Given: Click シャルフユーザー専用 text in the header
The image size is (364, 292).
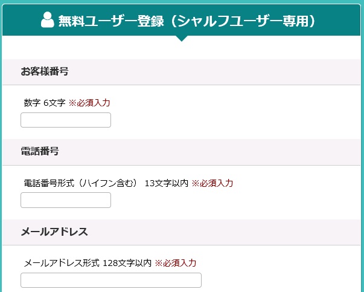Looking at the screenshot, I should (241, 21).
